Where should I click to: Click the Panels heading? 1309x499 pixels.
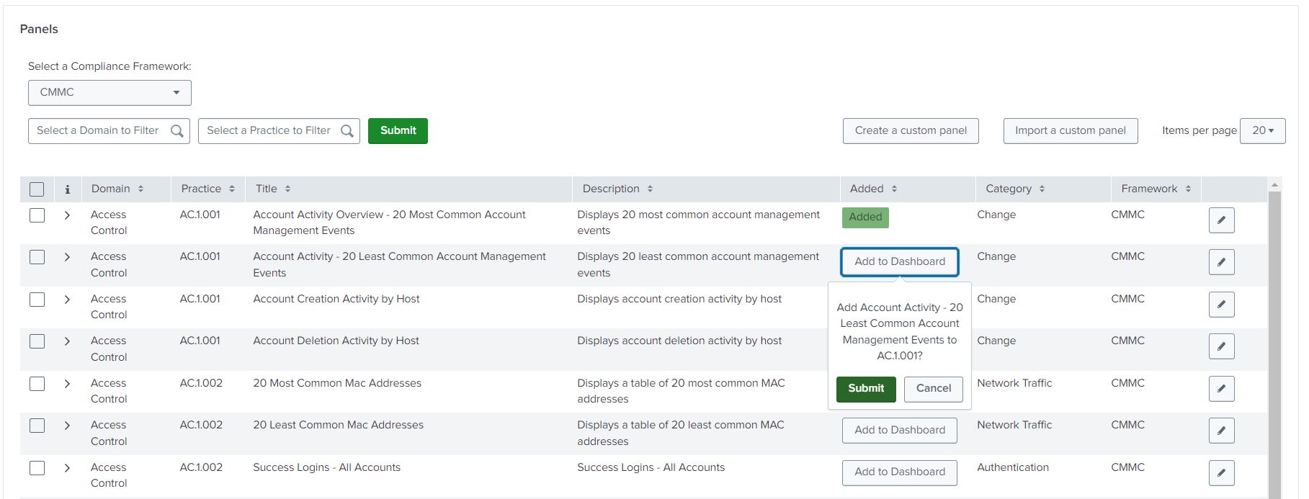tap(39, 30)
